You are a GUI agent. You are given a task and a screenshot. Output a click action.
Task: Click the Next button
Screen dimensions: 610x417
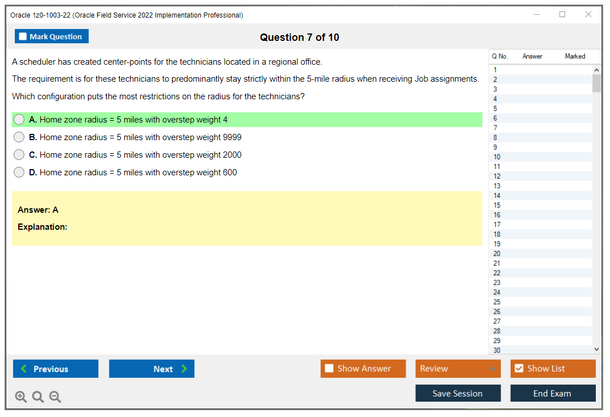coord(152,369)
